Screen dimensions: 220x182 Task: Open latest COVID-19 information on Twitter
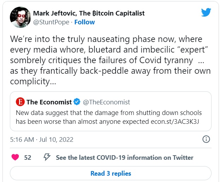pyautogui.click(x=124, y=158)
